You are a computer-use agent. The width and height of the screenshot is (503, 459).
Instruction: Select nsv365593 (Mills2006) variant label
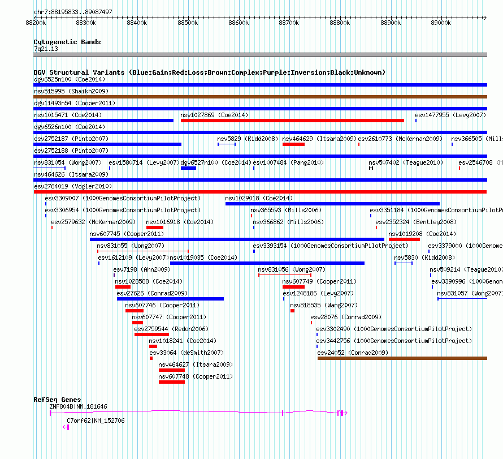286,210
